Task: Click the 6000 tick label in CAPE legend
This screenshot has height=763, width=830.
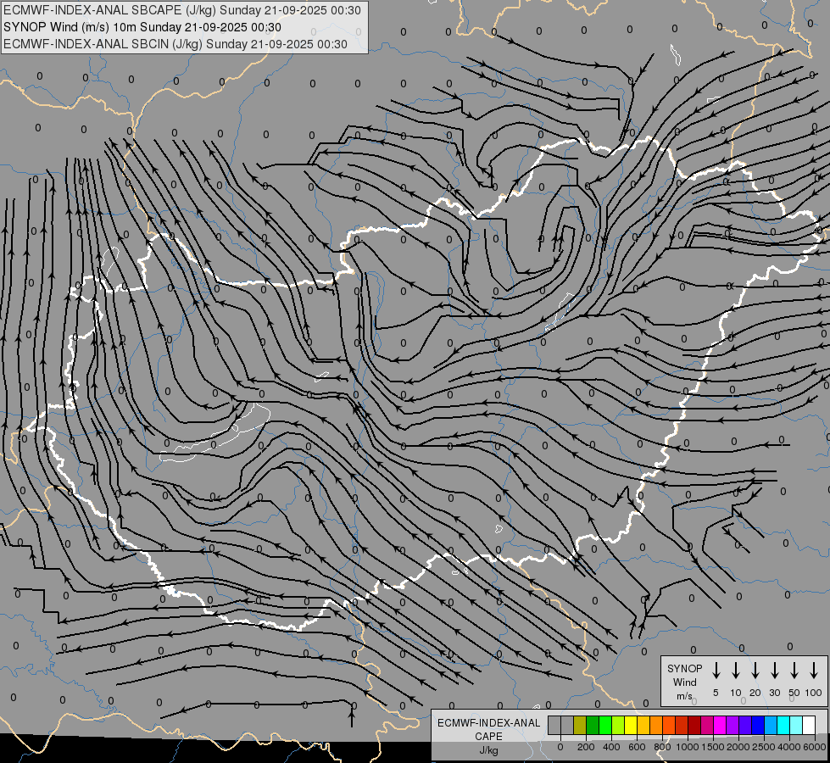Action: (815, 747)
